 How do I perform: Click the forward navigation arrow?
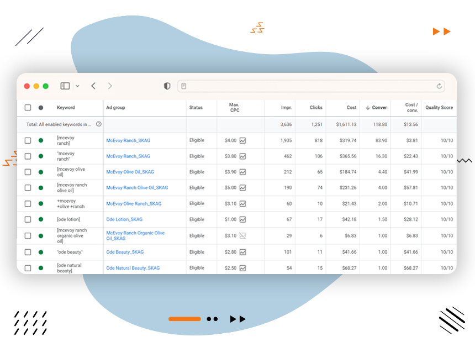click(109, 86)
